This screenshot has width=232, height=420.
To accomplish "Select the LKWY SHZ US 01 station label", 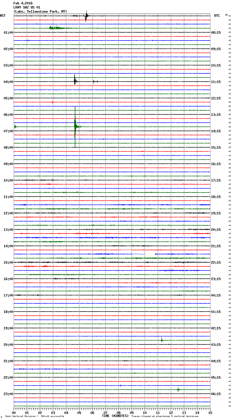I will coord(27,7).
